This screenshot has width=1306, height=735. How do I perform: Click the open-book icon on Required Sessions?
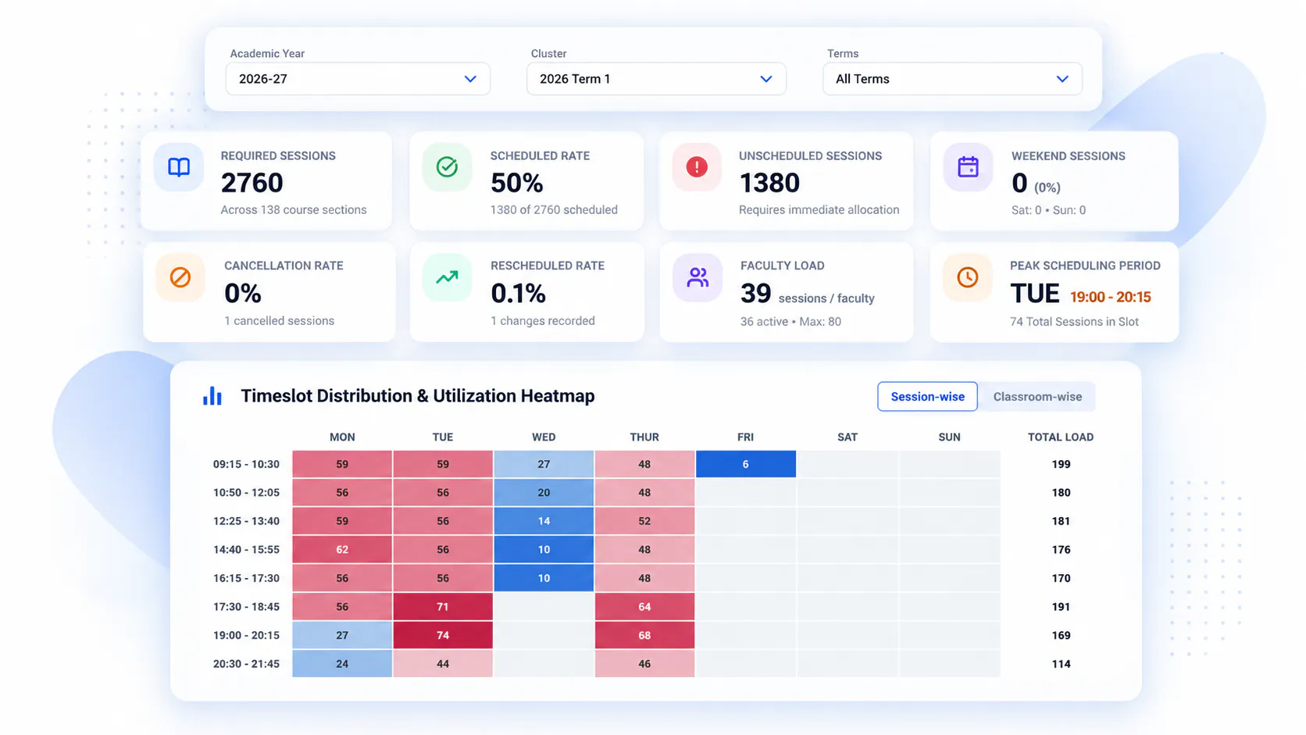click(179, 167)
